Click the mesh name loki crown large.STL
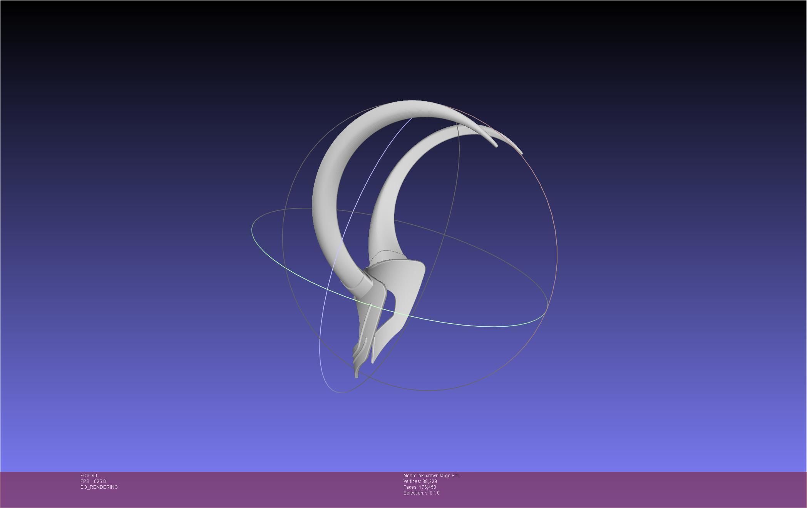This screenshot has height=508, width=807. point(432,476)
